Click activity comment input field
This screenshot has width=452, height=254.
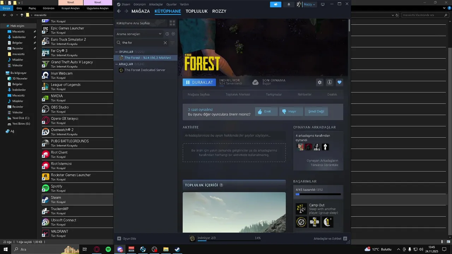234,135
